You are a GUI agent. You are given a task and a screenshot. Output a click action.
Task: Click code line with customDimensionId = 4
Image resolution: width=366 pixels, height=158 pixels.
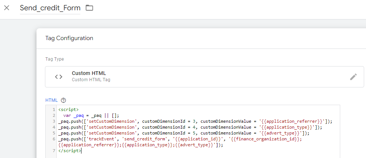pyautogui.click(x=190, y=127)
